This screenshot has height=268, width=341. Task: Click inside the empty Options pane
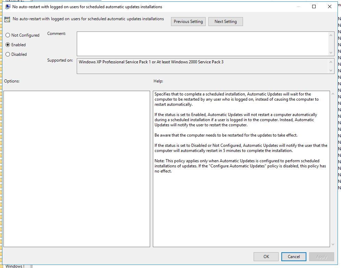[77, 168]
